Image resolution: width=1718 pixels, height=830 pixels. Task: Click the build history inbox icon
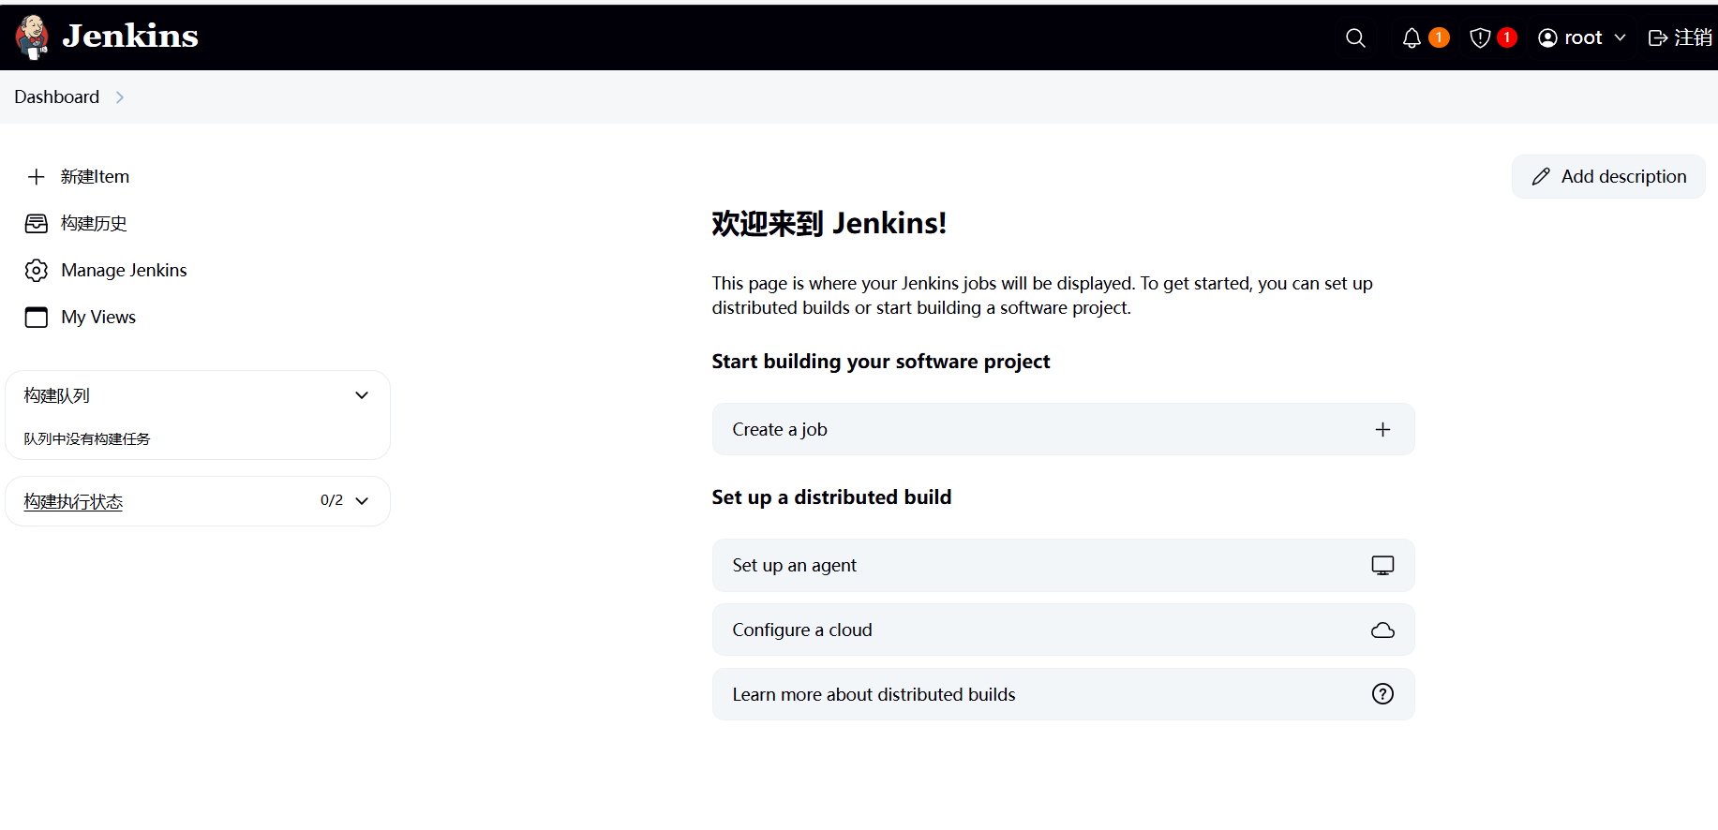(x=37, y=223)
